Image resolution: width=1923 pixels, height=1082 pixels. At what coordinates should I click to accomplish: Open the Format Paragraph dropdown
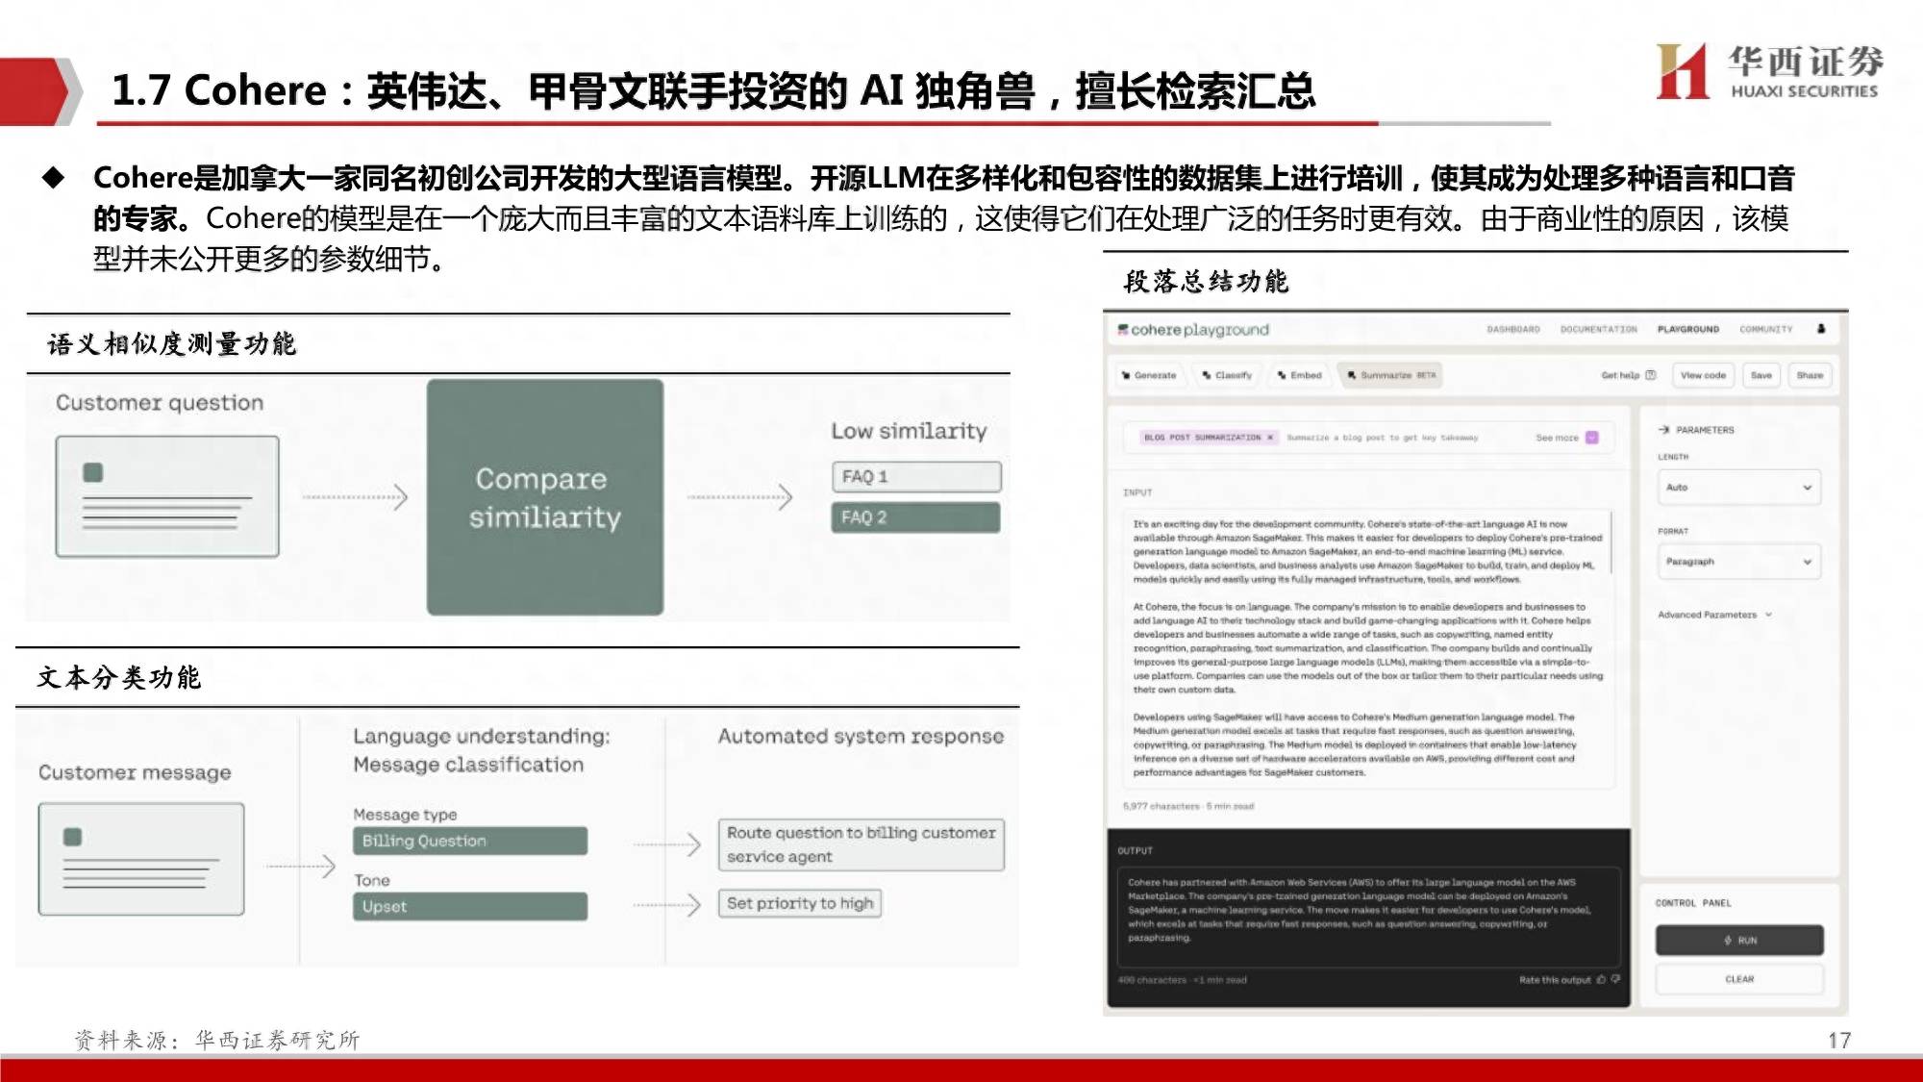(1739, 562)
